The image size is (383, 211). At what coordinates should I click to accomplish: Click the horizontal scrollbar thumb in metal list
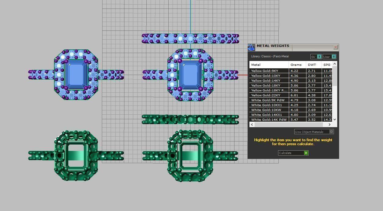tap(288, 124)
